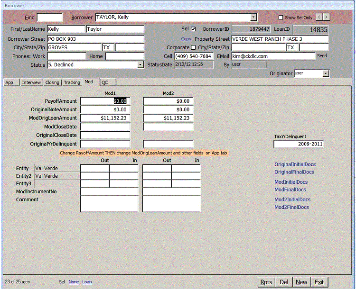Open the Mod2FinalDocs link
The height and width of the screenshot is (289, 356).
click(x=291, y=207)
